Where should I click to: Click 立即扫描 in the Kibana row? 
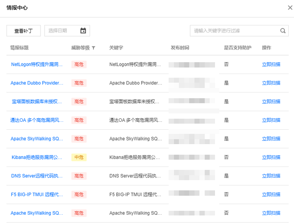271,157
